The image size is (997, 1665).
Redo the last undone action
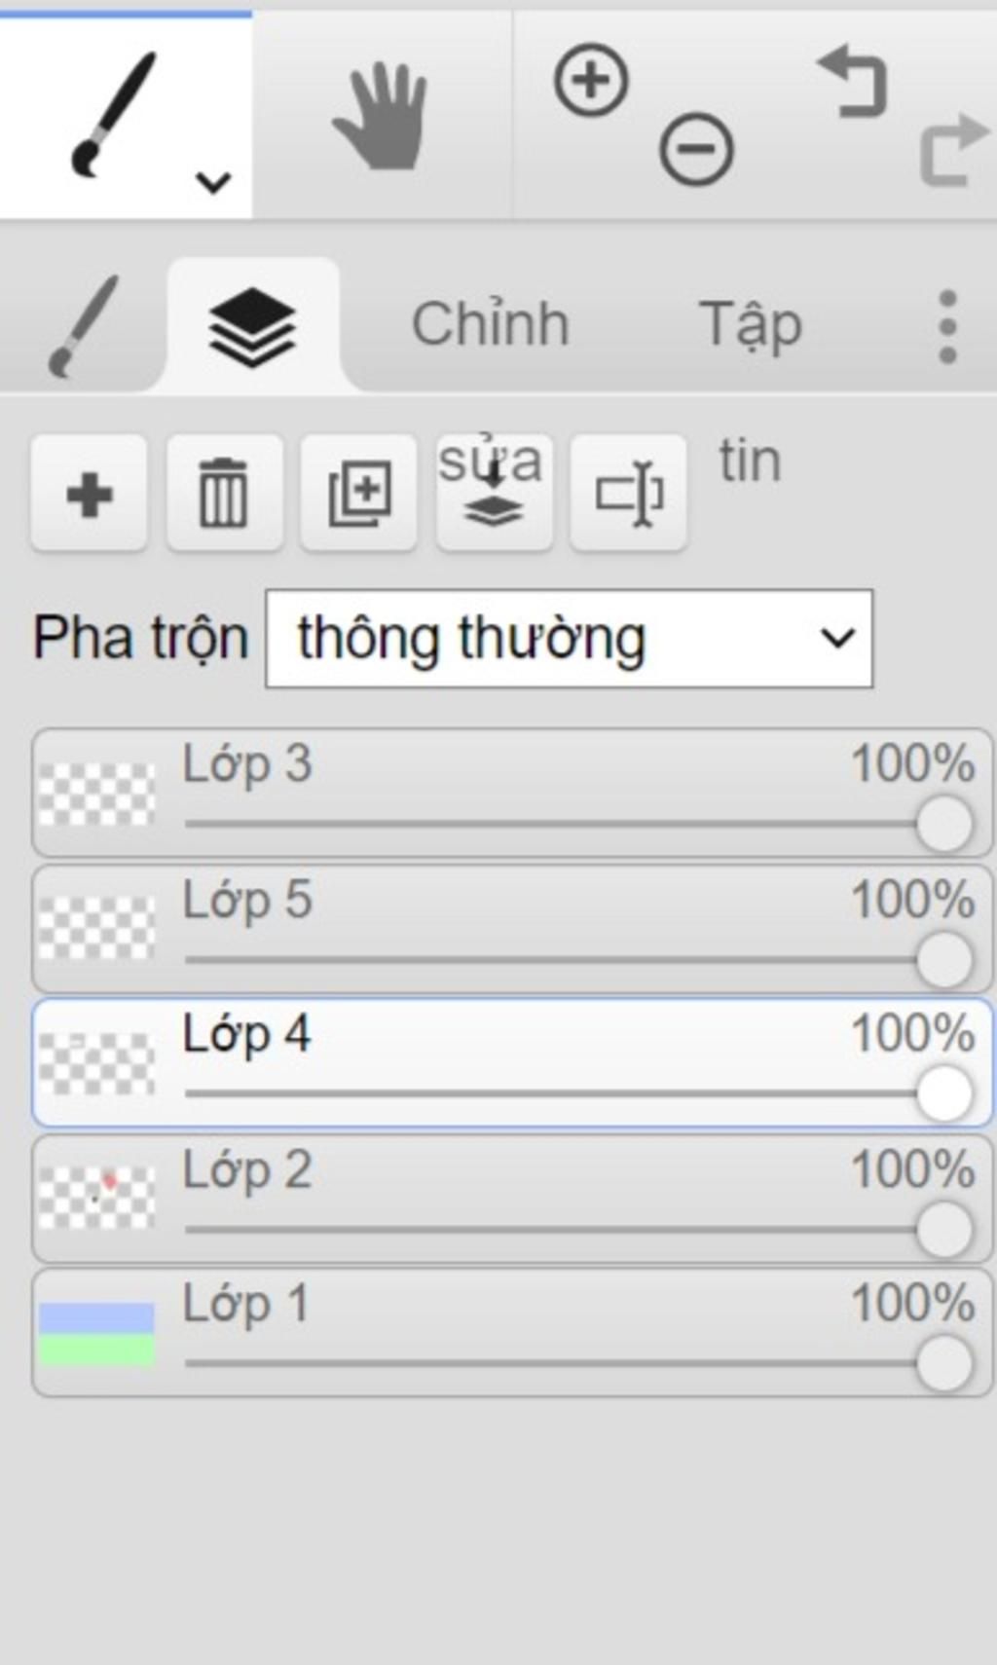click(952, 151)
